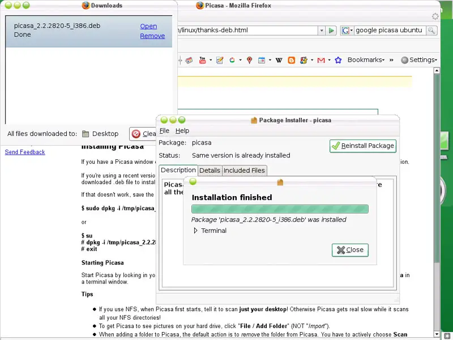Click the Clean Up button in Downloads
Viewport: 453px width, 340px height.
[143, 134]
